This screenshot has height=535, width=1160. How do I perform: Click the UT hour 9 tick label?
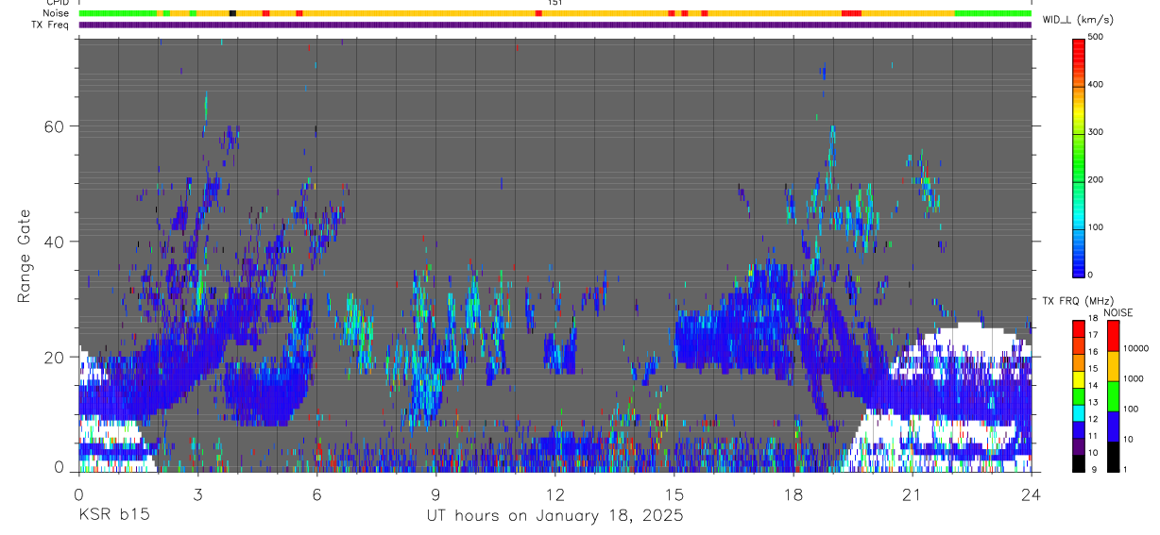[436, 494]
